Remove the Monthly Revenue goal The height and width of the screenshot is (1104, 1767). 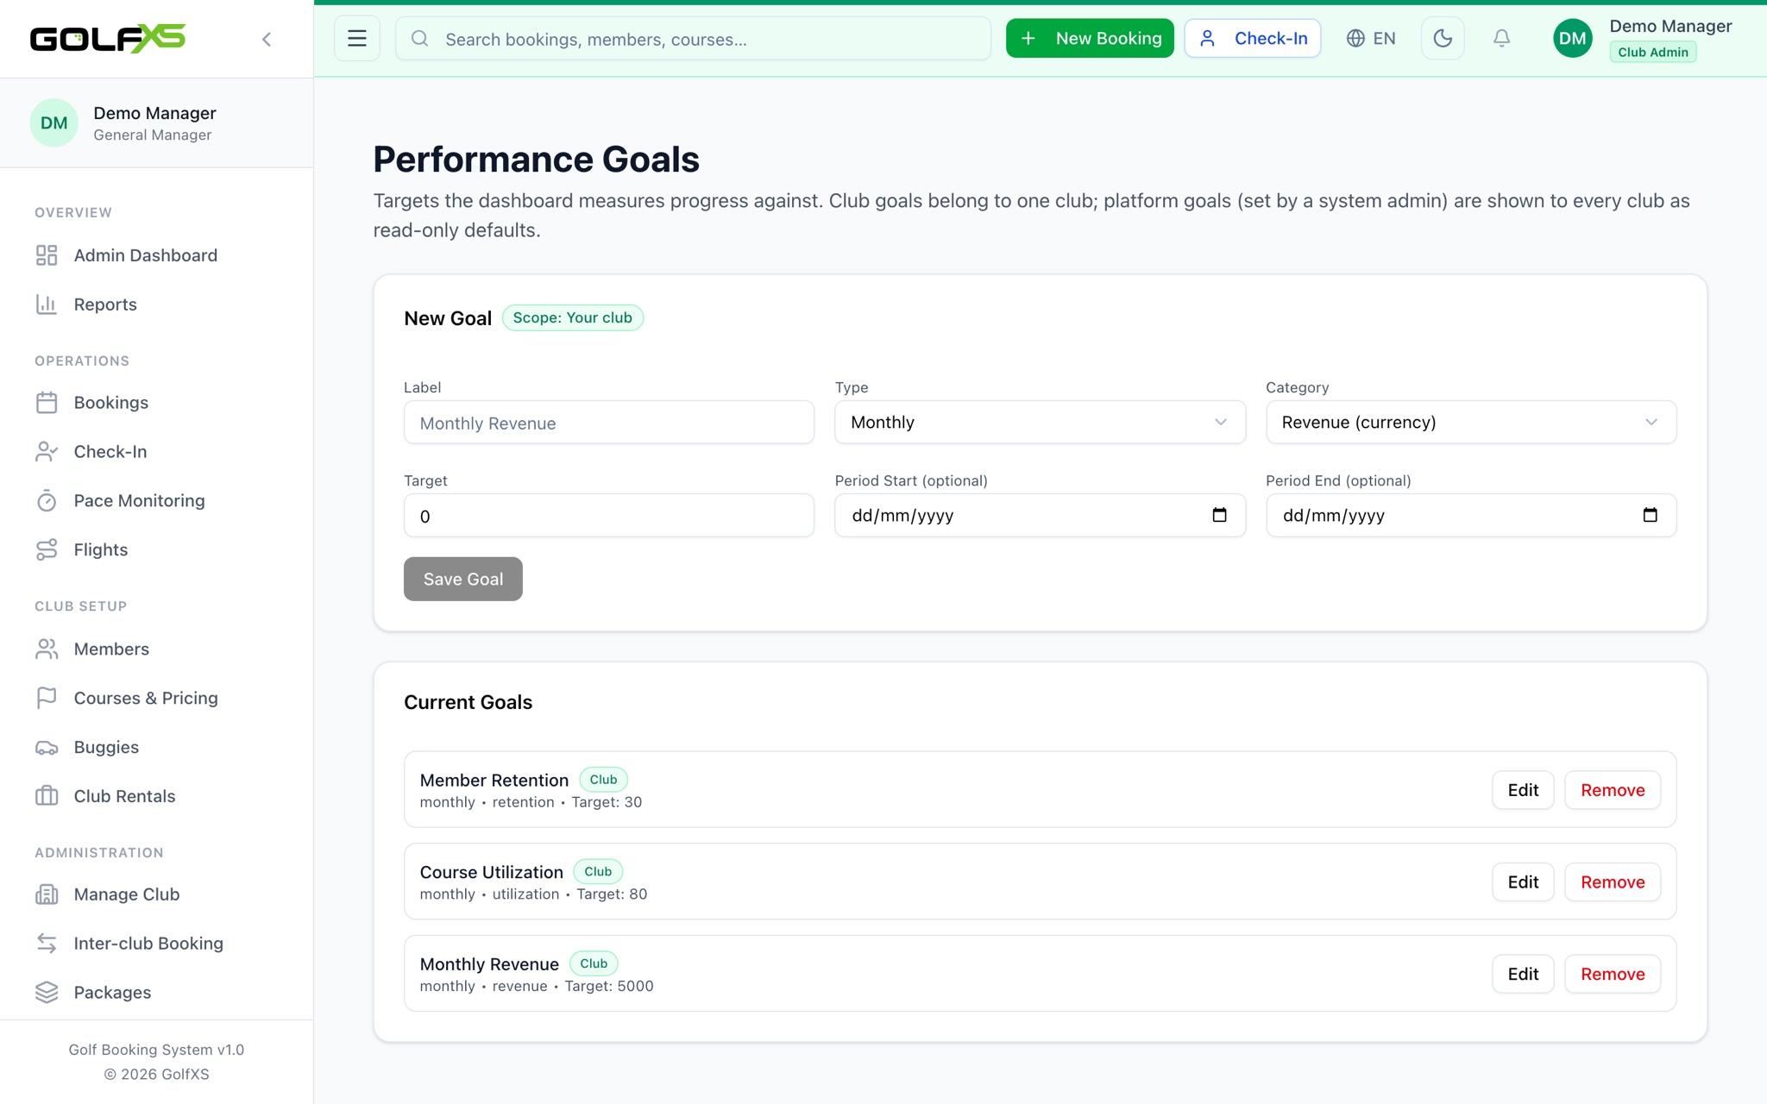pos(1613,975)
